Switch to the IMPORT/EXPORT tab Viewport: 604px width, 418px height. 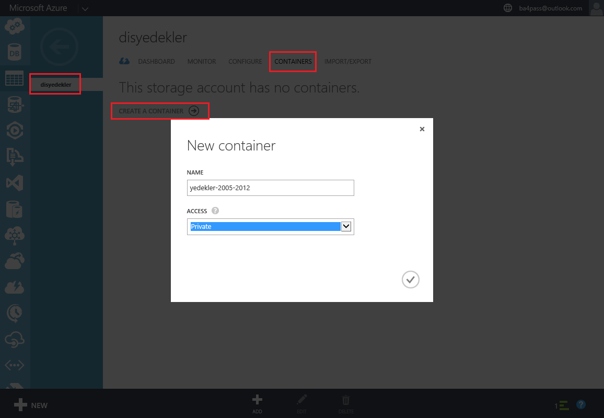coord(348,62)
